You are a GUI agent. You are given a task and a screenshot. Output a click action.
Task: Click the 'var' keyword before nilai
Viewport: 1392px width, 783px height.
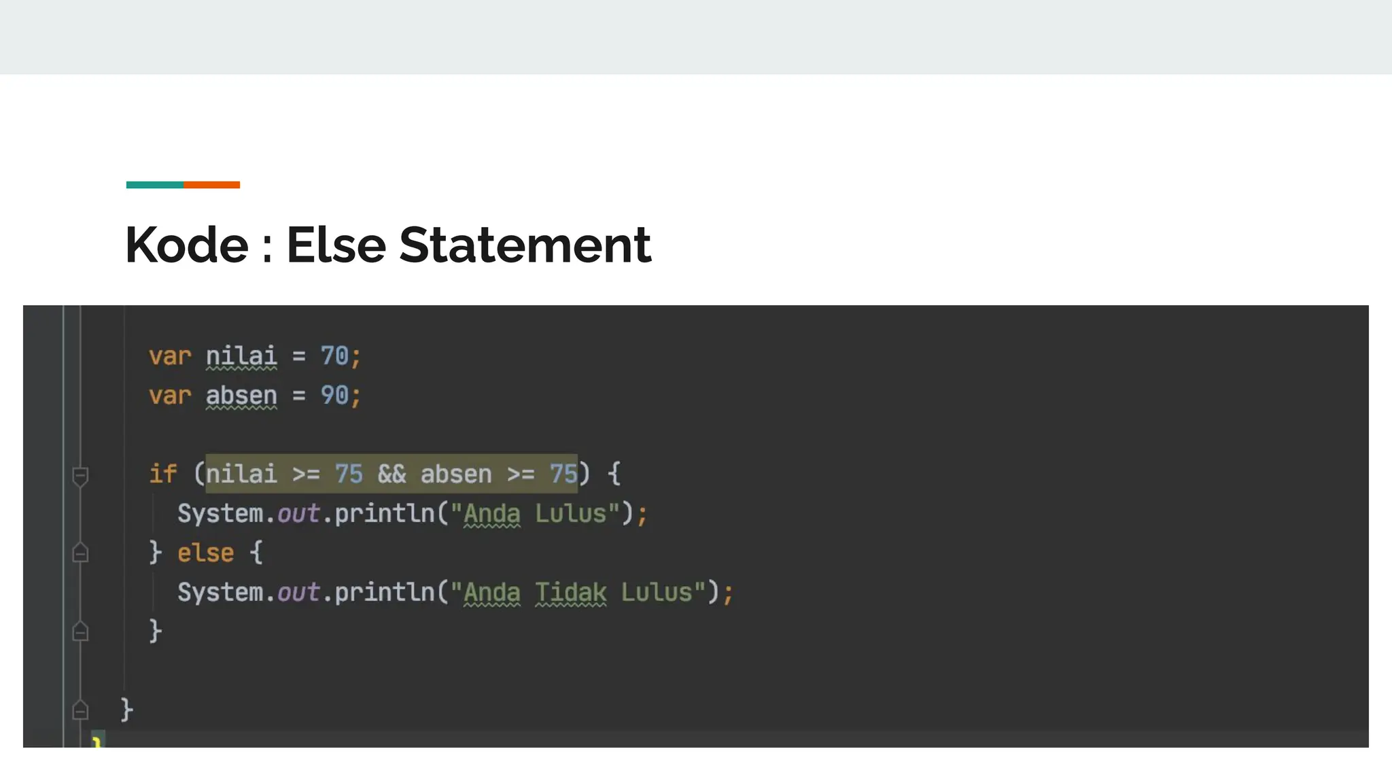tap(170, 356)
